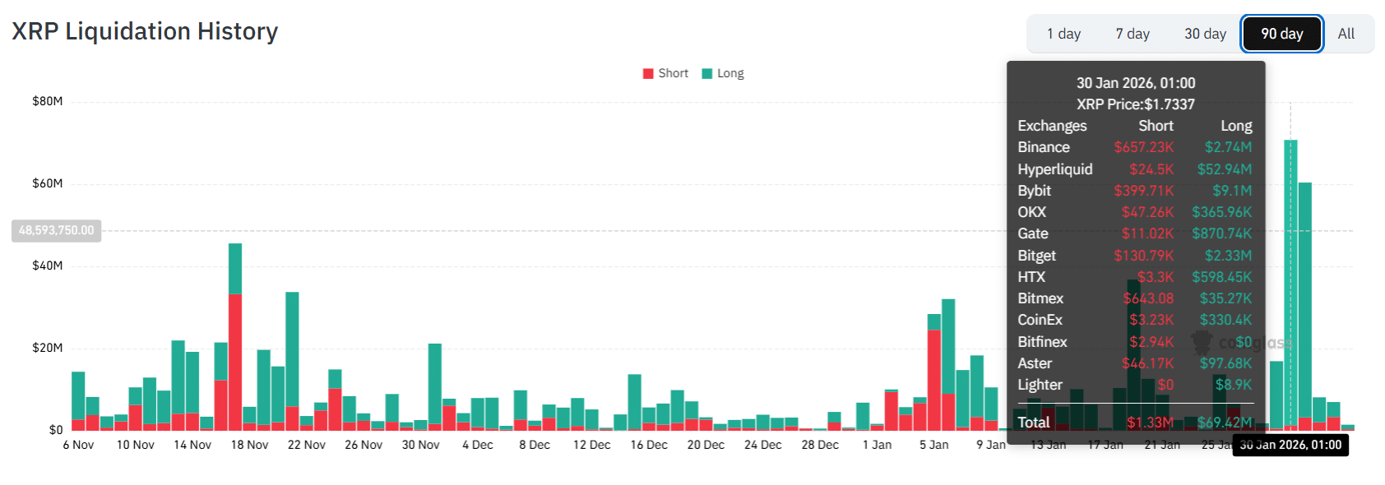Screen dimensions: 1385x485
Task: Click the 48,593,750.00 y-axis value tag
Action: coord(56,230)
